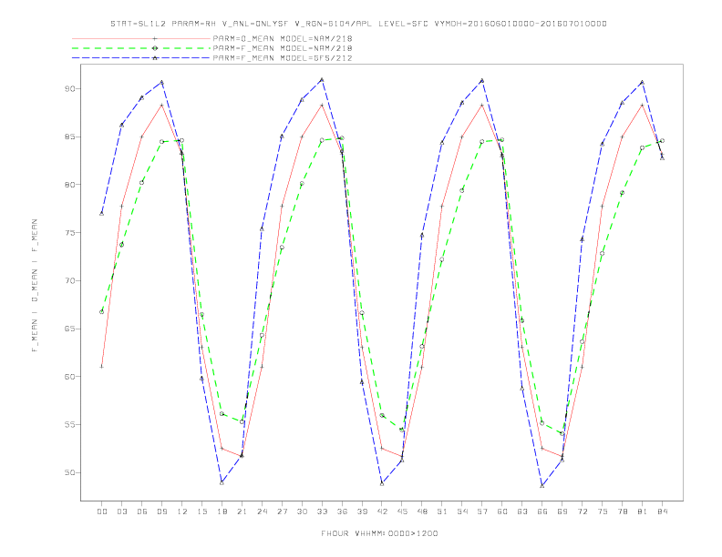Click the y-axis tick label 60
722x557 pixels.
coord(69,377)
